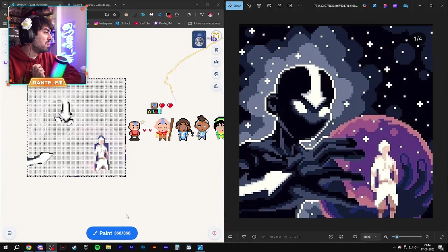Image resolution: width=448 pixels, height=252 pixels.
Task: Open Wplace search map icon
Action: pos(216,74)
